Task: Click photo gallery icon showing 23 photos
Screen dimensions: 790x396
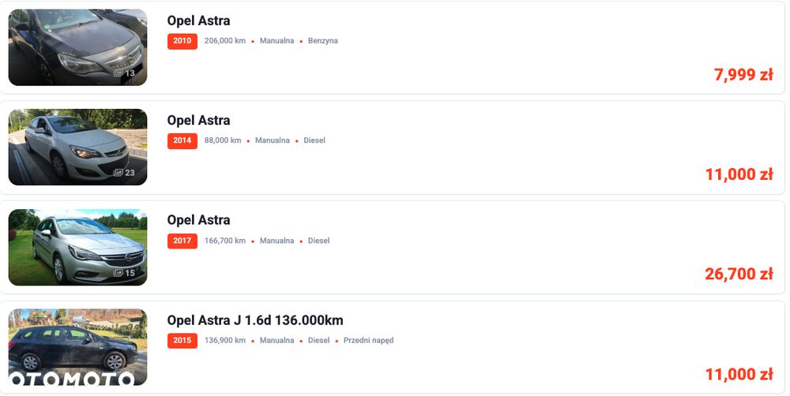Action: (124, 173)
